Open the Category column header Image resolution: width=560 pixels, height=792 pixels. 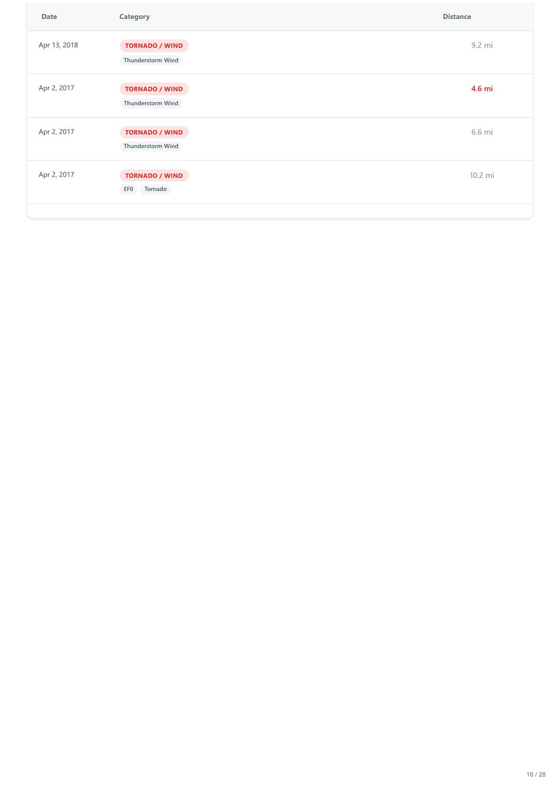[134, 17]
